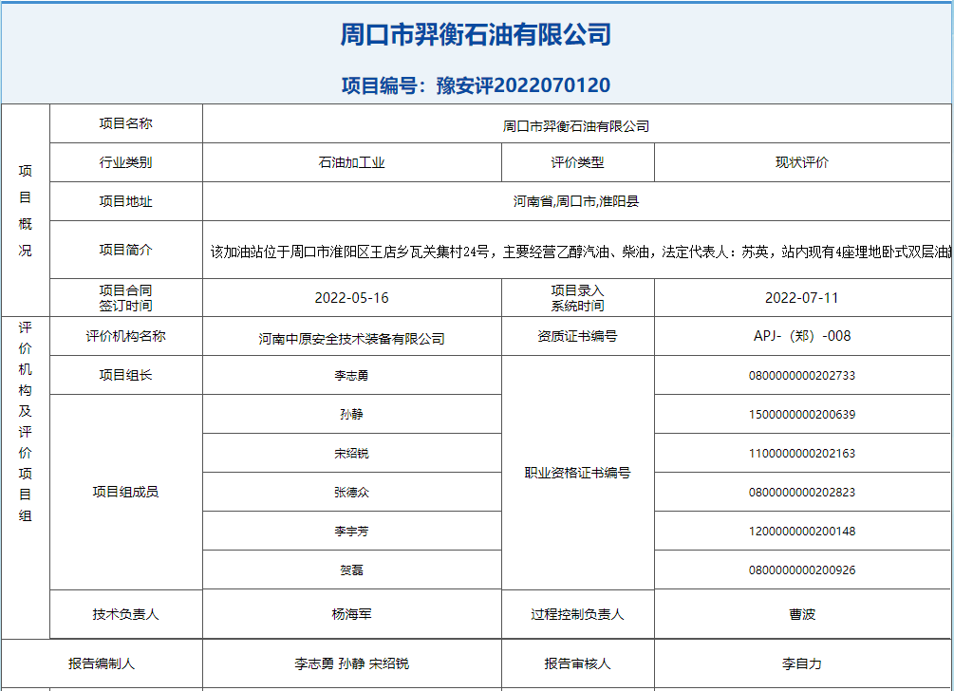This screenshot has width=954, height=691.
Task: Select certificate number 0800000000202733
Action: pyautogui.click(x=802, y=376)
